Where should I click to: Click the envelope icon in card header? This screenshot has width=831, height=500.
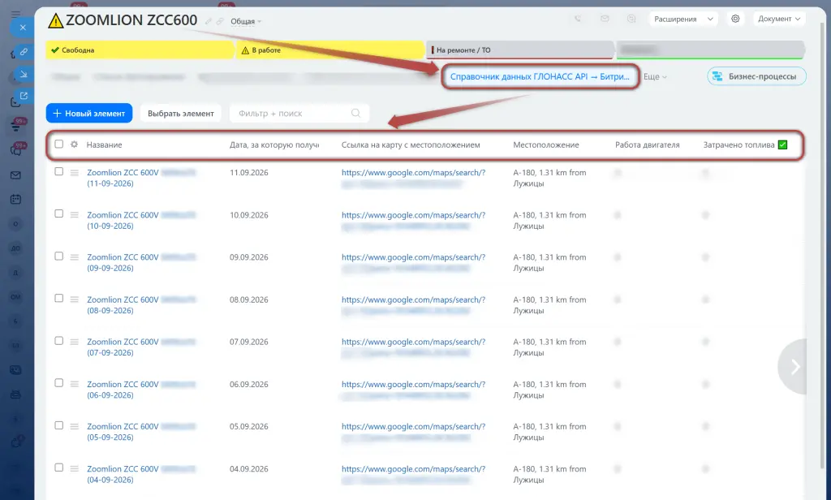(605, 19)
